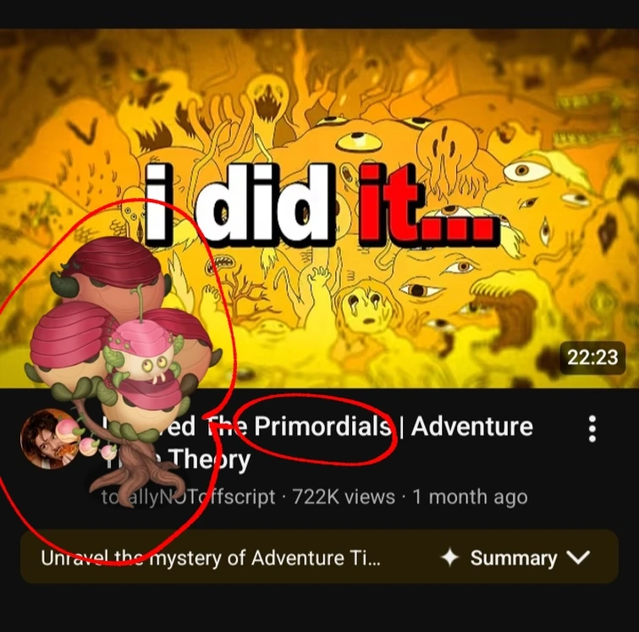
Task: Click the word Adventure in the video title
Action: 472,426
